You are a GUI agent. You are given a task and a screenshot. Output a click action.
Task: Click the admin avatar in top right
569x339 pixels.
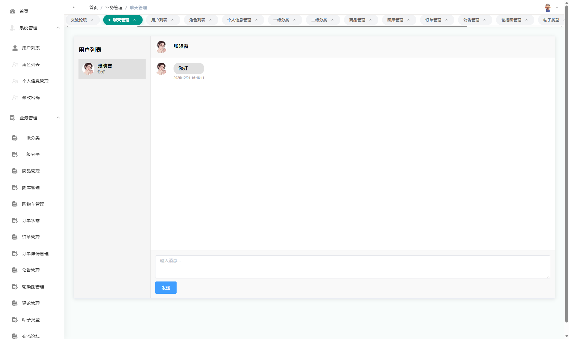[x=548, y=8]
